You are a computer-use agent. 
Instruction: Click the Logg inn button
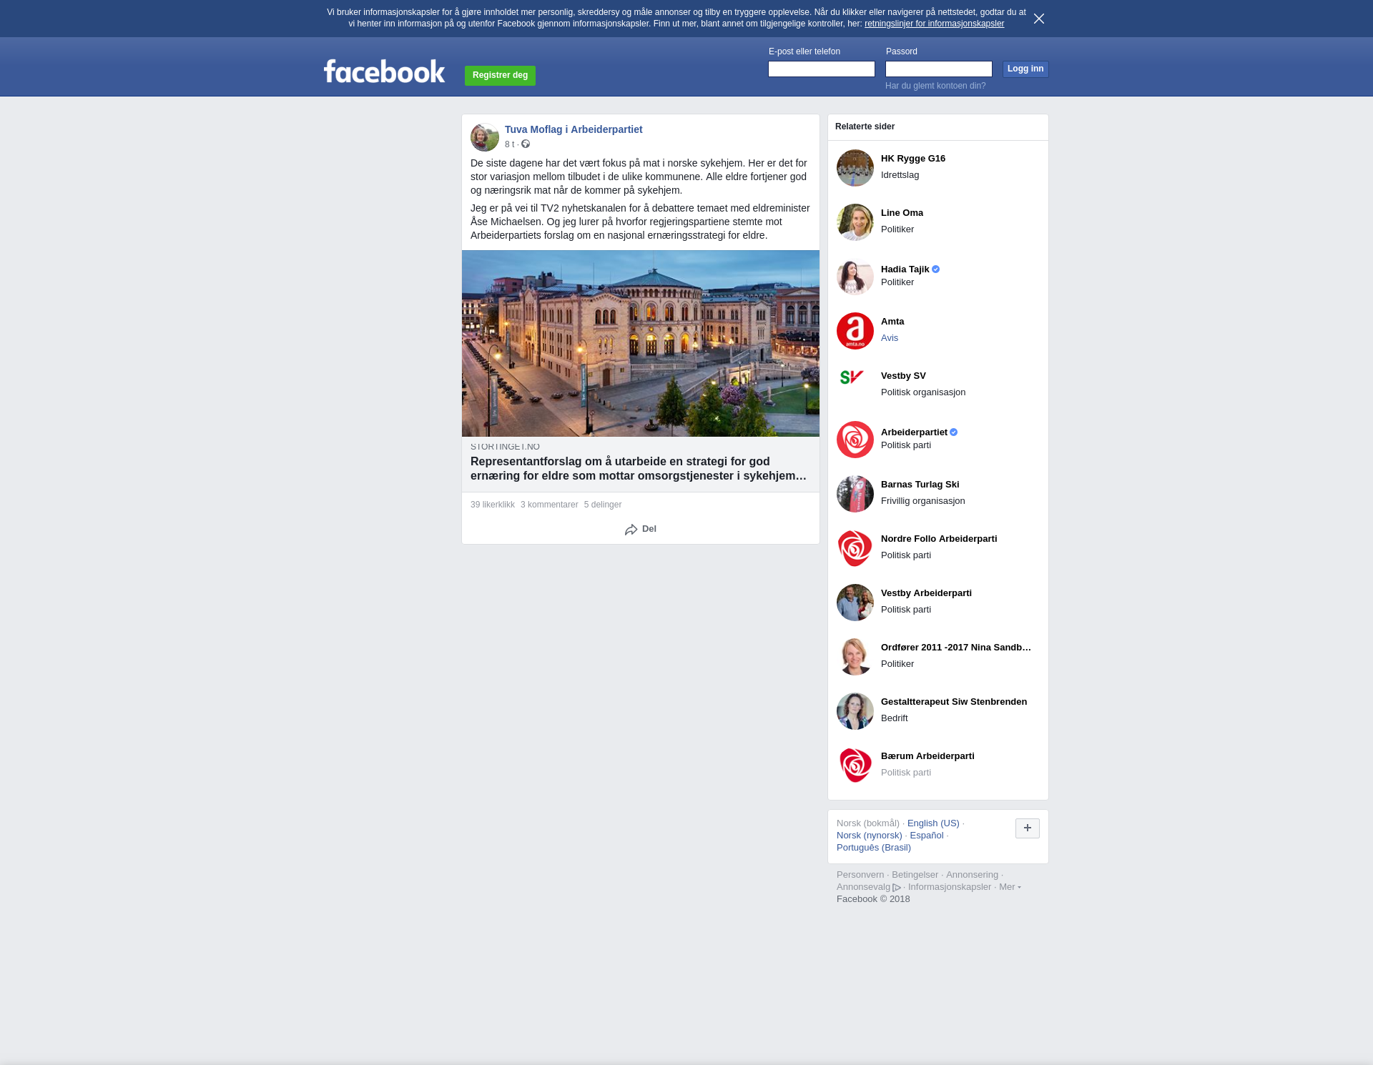click(x=1025, y=69)
